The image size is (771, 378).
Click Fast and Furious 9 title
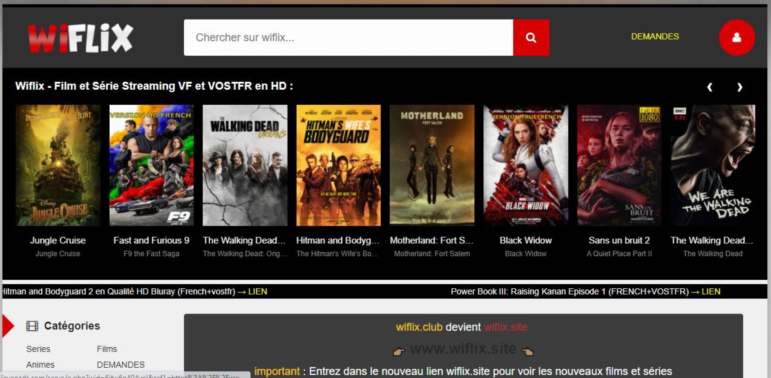click(x=151, y=240)
